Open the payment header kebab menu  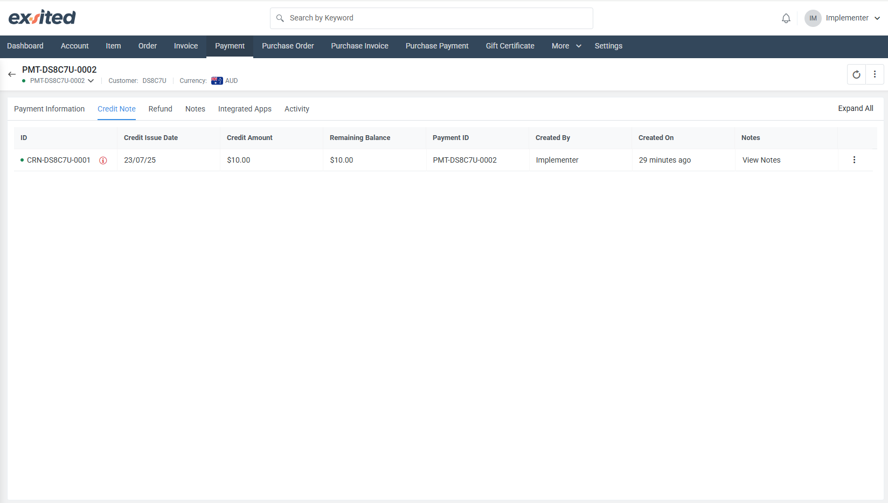(875, 74)
